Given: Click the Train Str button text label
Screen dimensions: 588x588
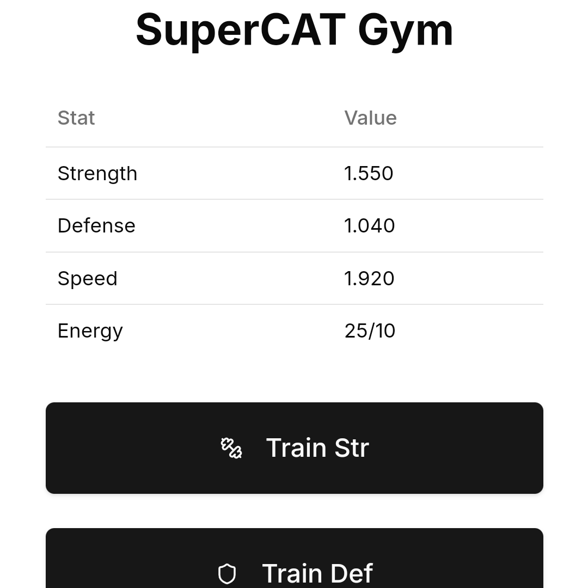Looking at the screenshot, I should (x=317, y=448).
